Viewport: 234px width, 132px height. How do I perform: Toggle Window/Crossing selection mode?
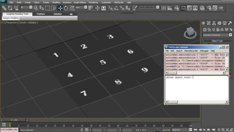(53, 8)
